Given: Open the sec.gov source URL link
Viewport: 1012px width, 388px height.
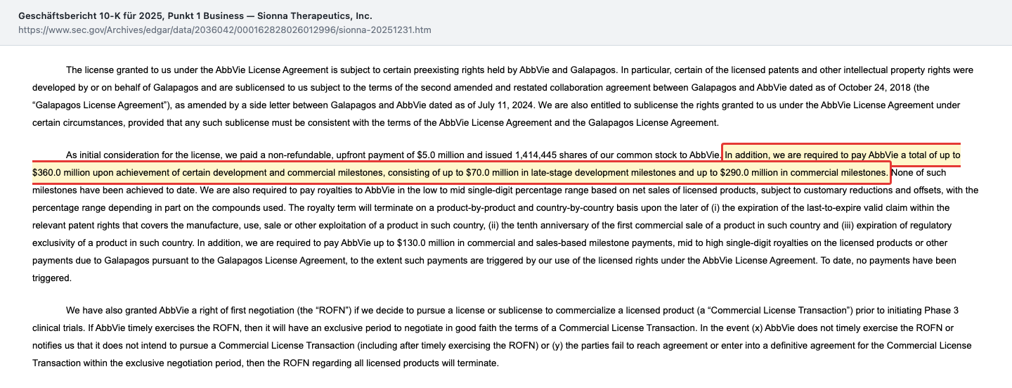Looking at the screenshot, I should 225,30.
